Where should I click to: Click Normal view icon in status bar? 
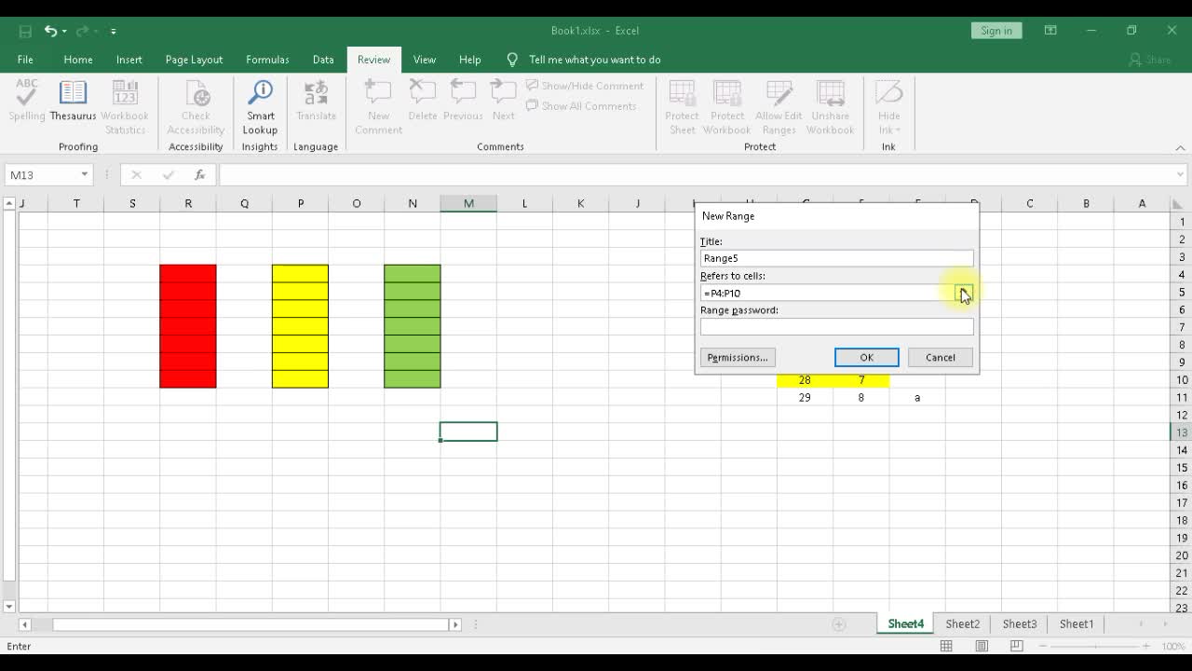(946, 646)
